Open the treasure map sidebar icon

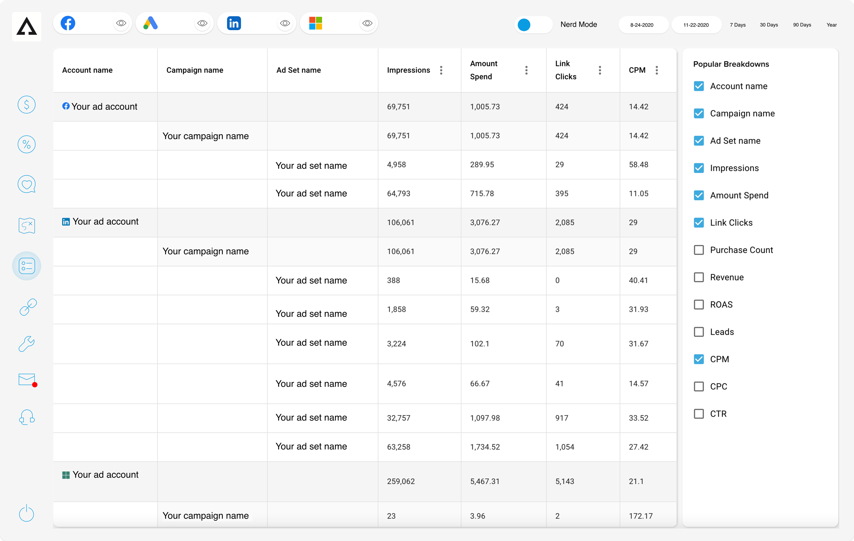coord(27,225)
